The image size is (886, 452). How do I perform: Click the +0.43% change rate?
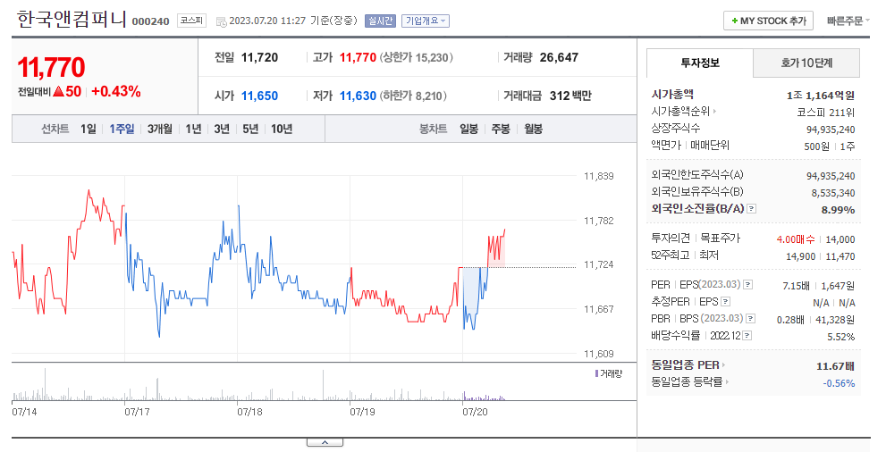tap(116, 91)
